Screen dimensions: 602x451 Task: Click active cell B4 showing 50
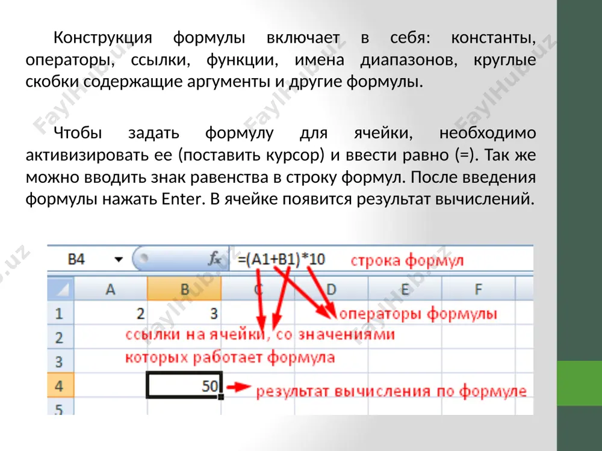[184, 385]
